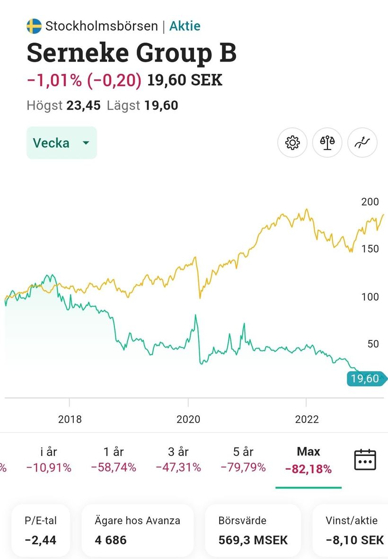Viewport: 388px width, 559px height.
Task: Tap the Vinst/aktie card
Action: point(352,530)
